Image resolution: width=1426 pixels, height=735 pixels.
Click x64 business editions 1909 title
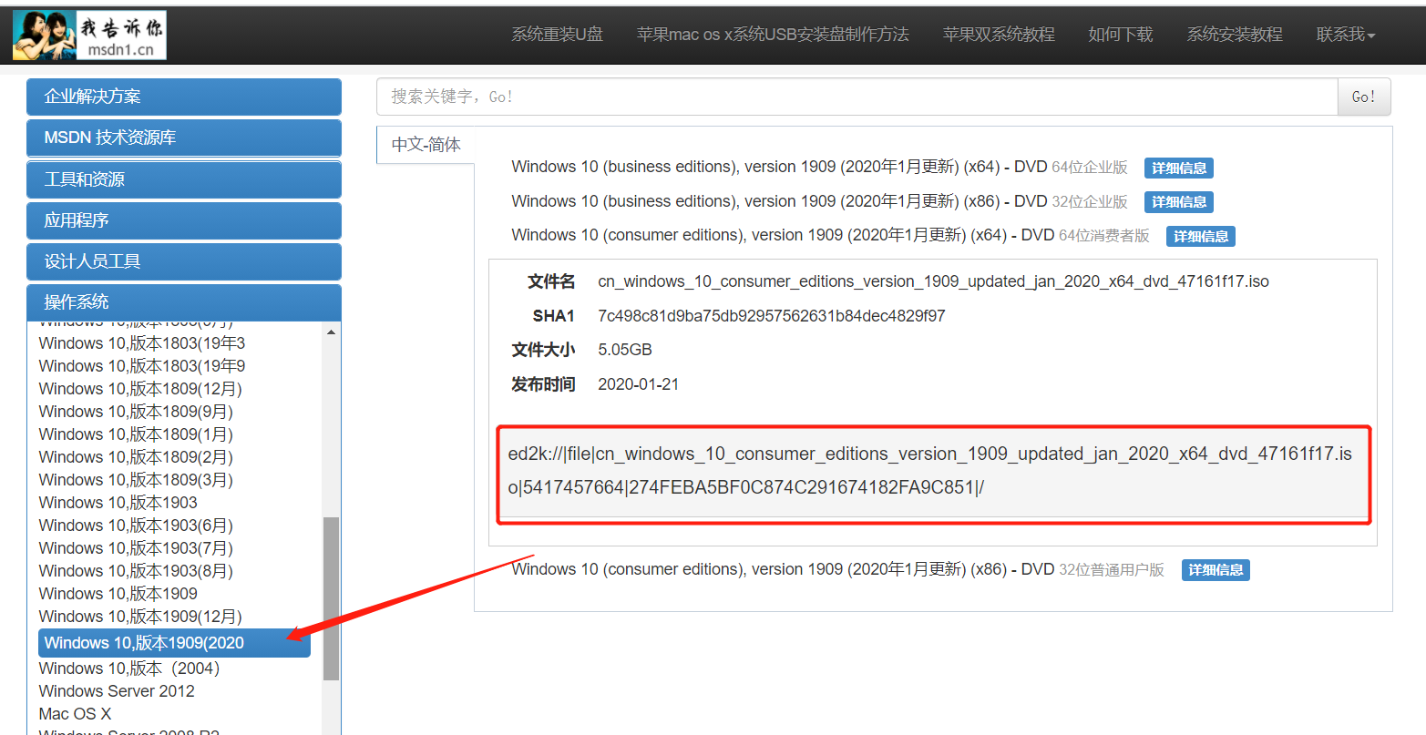[779, 168]
